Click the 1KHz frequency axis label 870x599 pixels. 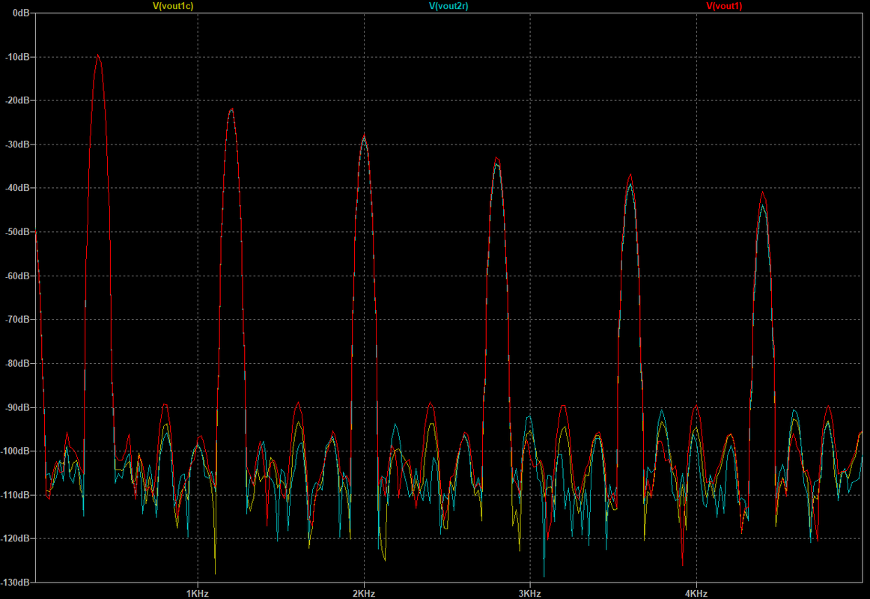pyautogui.click(x=198, y=594)
